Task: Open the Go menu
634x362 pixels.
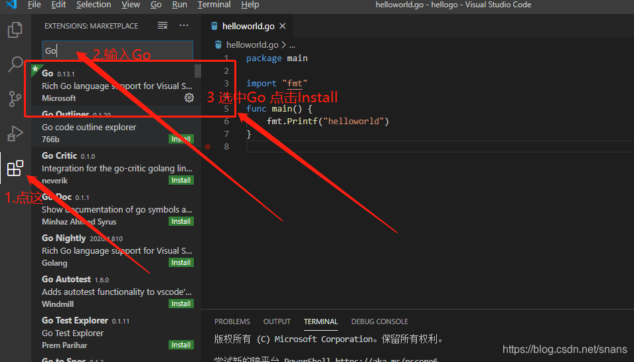Action: pos(155,5)
